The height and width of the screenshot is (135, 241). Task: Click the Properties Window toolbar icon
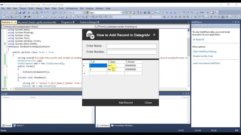[x=130, y=12]
